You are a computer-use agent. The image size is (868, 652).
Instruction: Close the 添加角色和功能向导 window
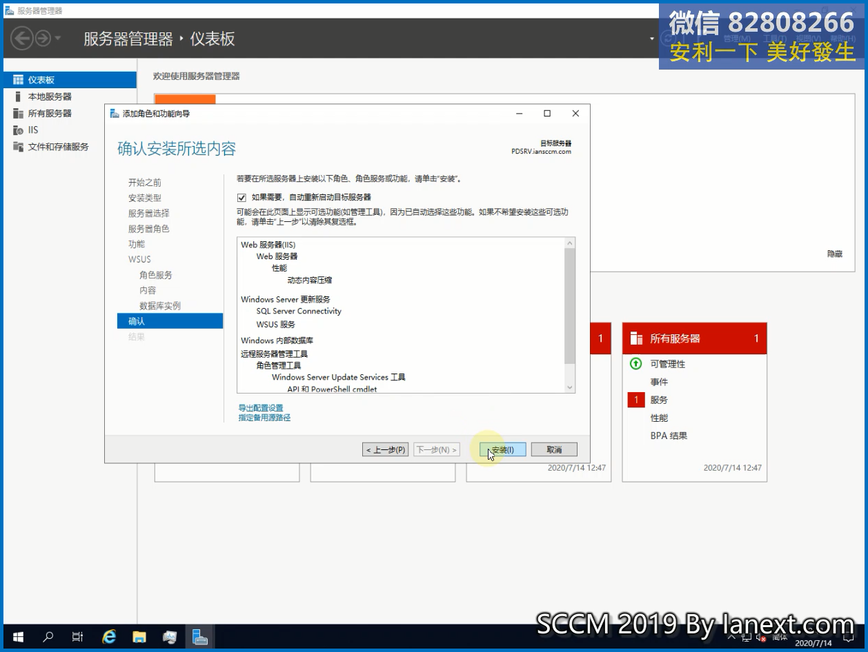click(575, 114)
